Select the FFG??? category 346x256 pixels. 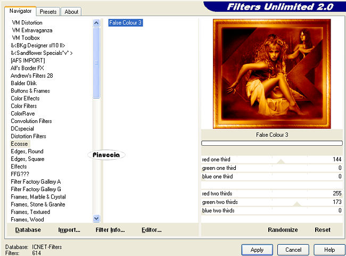click(20, 174)
